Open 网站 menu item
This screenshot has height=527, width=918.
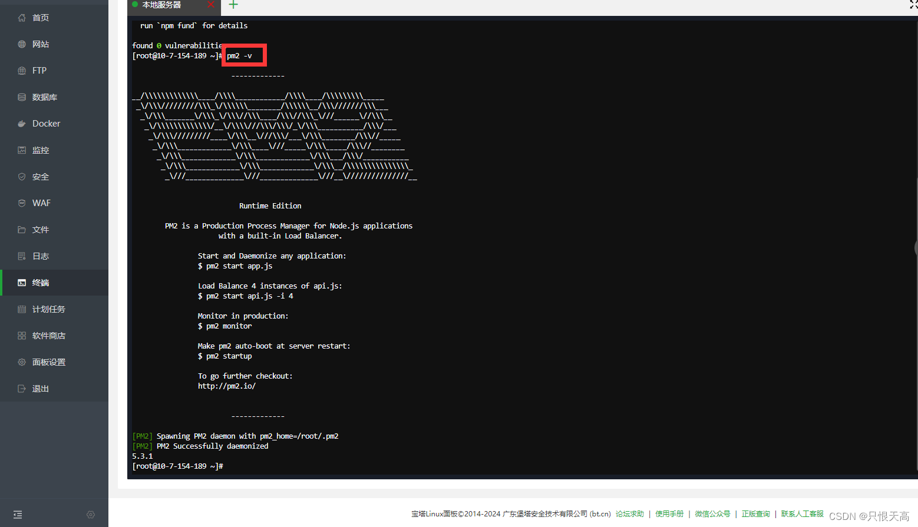(54, 44)
